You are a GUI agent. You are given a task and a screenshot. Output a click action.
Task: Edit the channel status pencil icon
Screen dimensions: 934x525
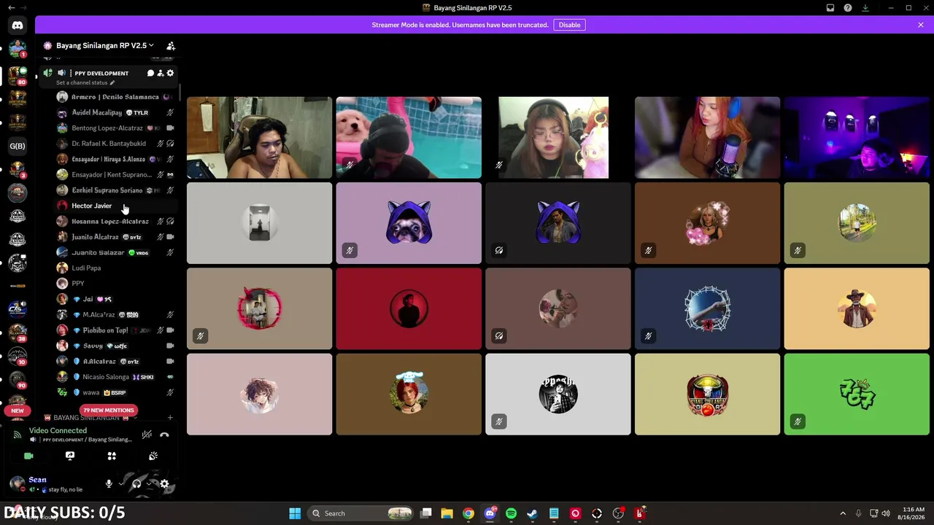(x=112, y=82)
